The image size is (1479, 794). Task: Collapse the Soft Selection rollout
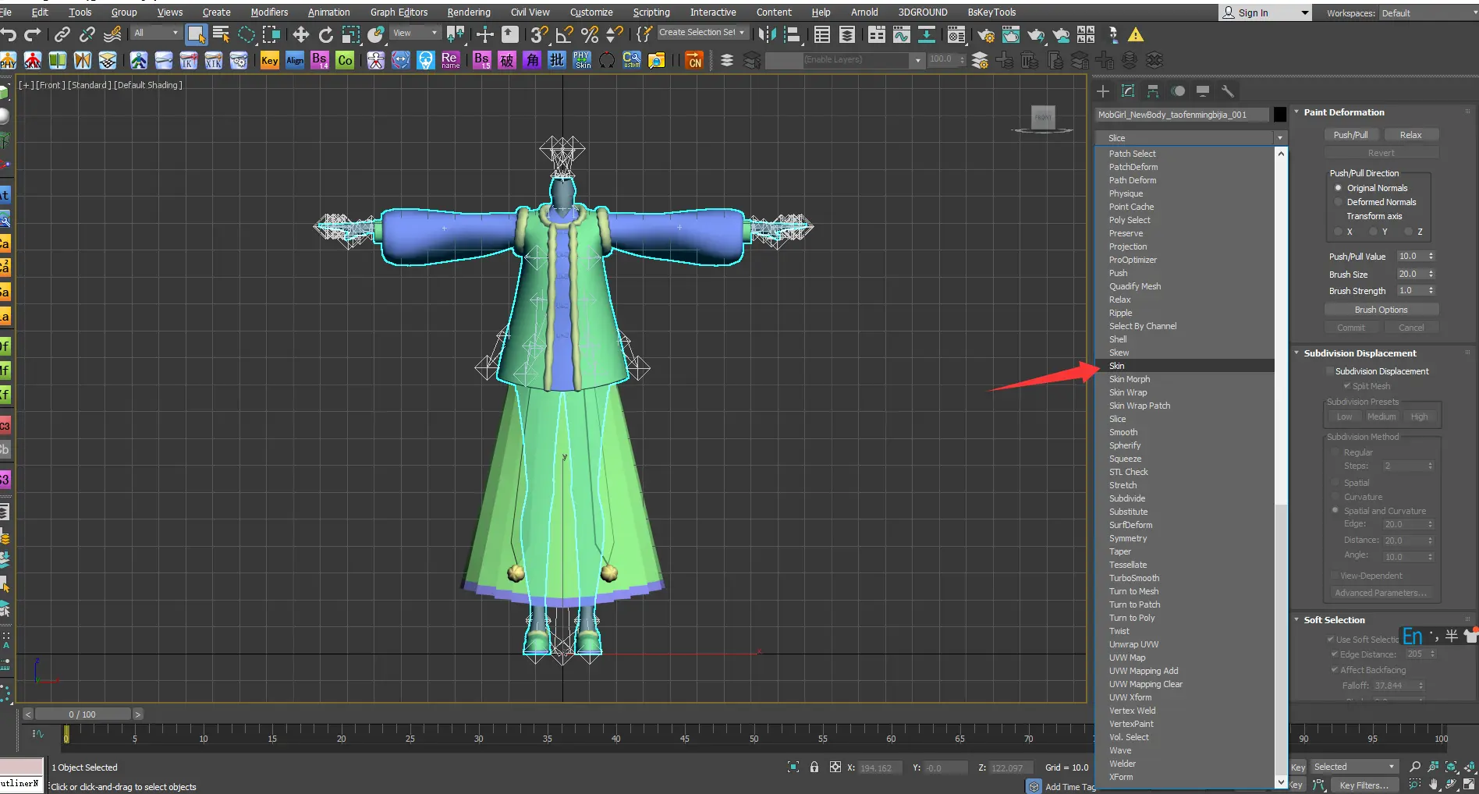click(1296, 620)
